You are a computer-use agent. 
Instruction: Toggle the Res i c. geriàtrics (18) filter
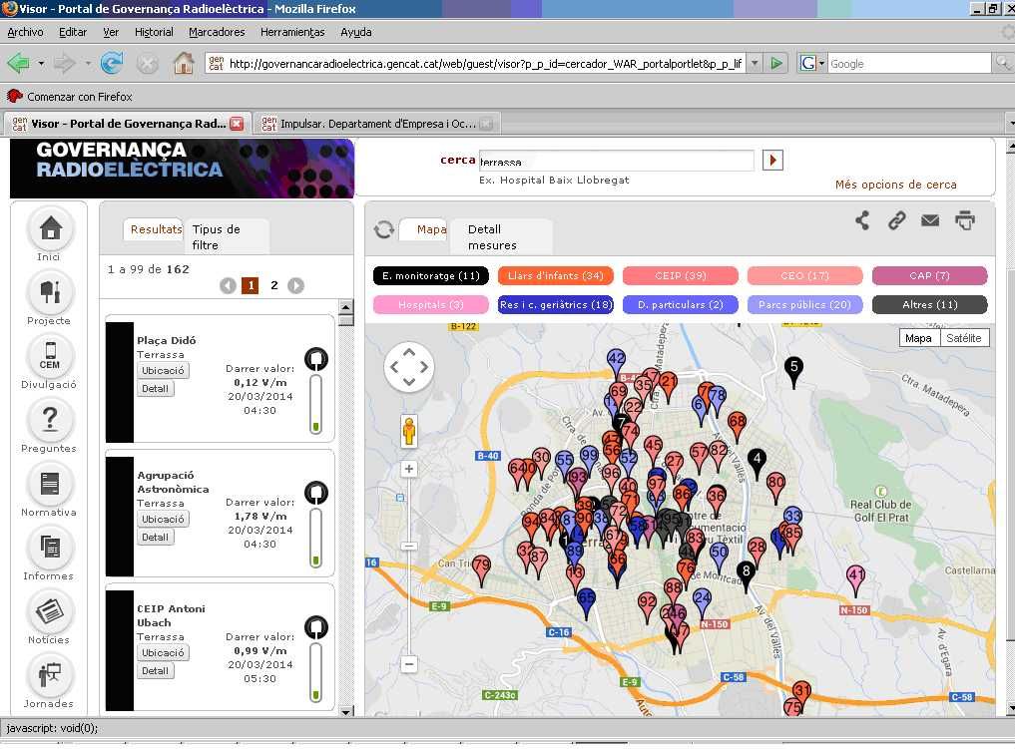coord(555,304)
